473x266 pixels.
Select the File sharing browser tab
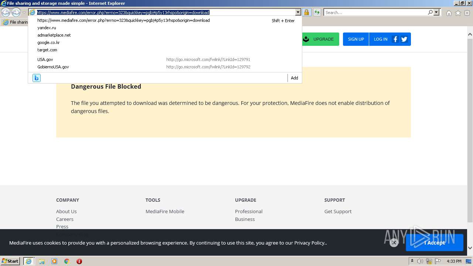click(x=15, y=22)
